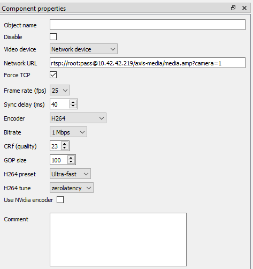Close the Component properties panel
Screen dimensions: 253x269
click(x=244, y=8)
